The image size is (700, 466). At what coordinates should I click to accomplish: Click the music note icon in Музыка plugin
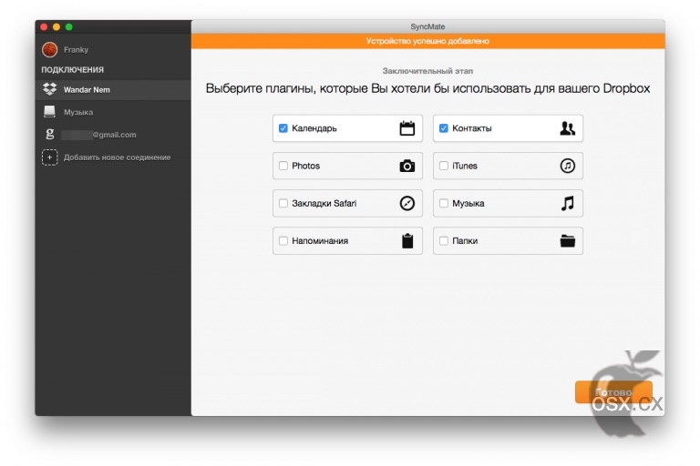pyautogui.click(x=568, y=203)
